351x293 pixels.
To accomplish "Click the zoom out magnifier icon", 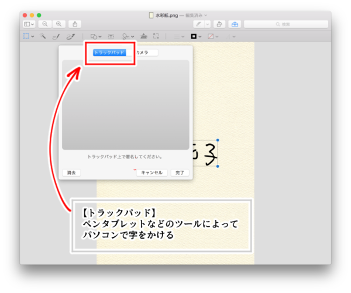I will 45,24.
